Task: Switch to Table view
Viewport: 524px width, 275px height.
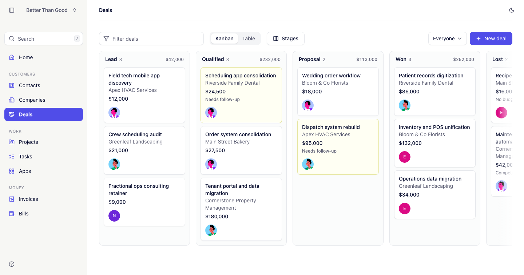Action: click(x=249, y=39)
